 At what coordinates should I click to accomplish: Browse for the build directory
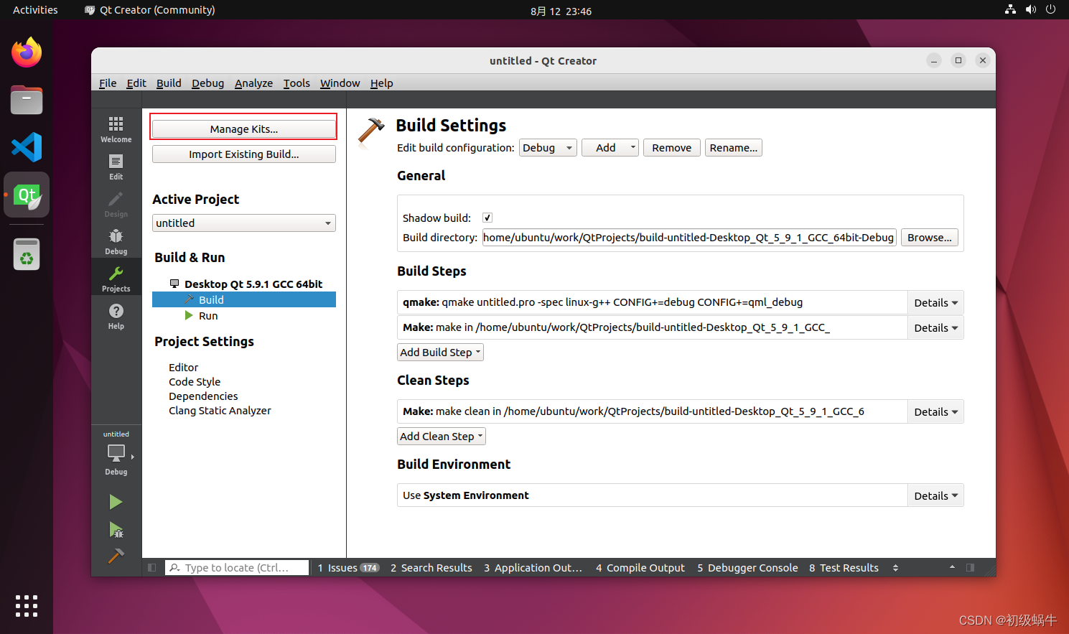coord(929,238)
